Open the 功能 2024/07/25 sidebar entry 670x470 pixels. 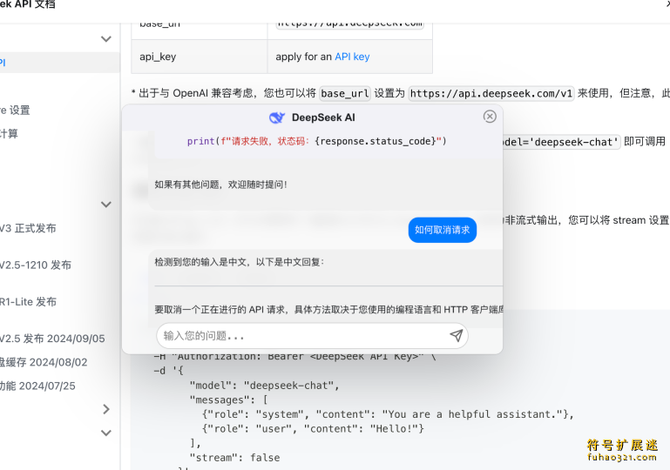[37, 386]
